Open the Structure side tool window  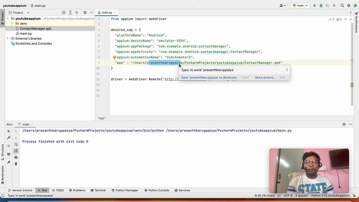[2, 152]
